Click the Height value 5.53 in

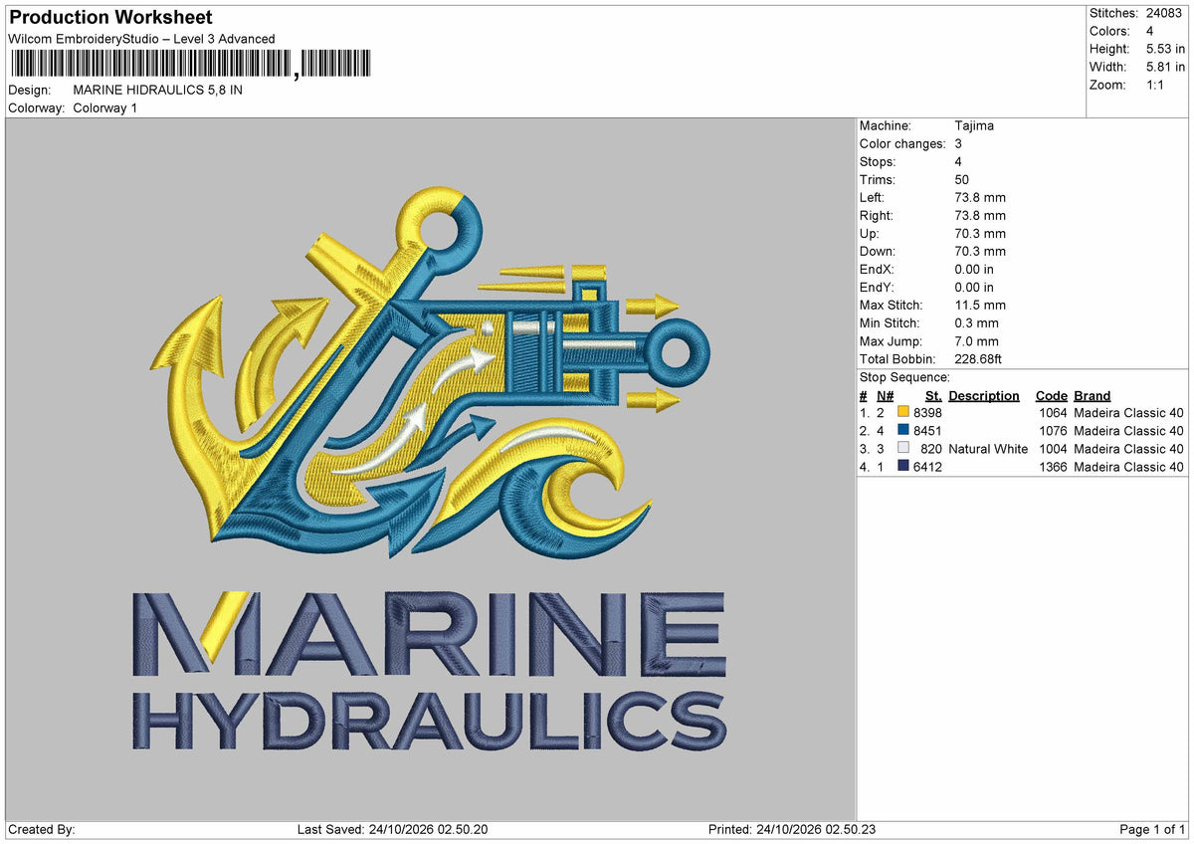pyautogui.click(x=1165, y=49)
